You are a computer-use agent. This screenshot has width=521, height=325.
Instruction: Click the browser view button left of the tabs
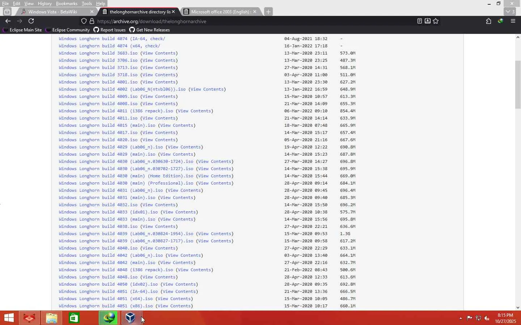coord(7,12)
